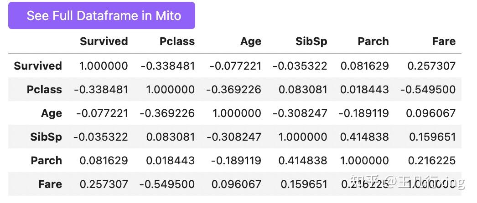The image size is (477, 203).
Task: Click the Survived row label
Action: click(x=38, y=66)
